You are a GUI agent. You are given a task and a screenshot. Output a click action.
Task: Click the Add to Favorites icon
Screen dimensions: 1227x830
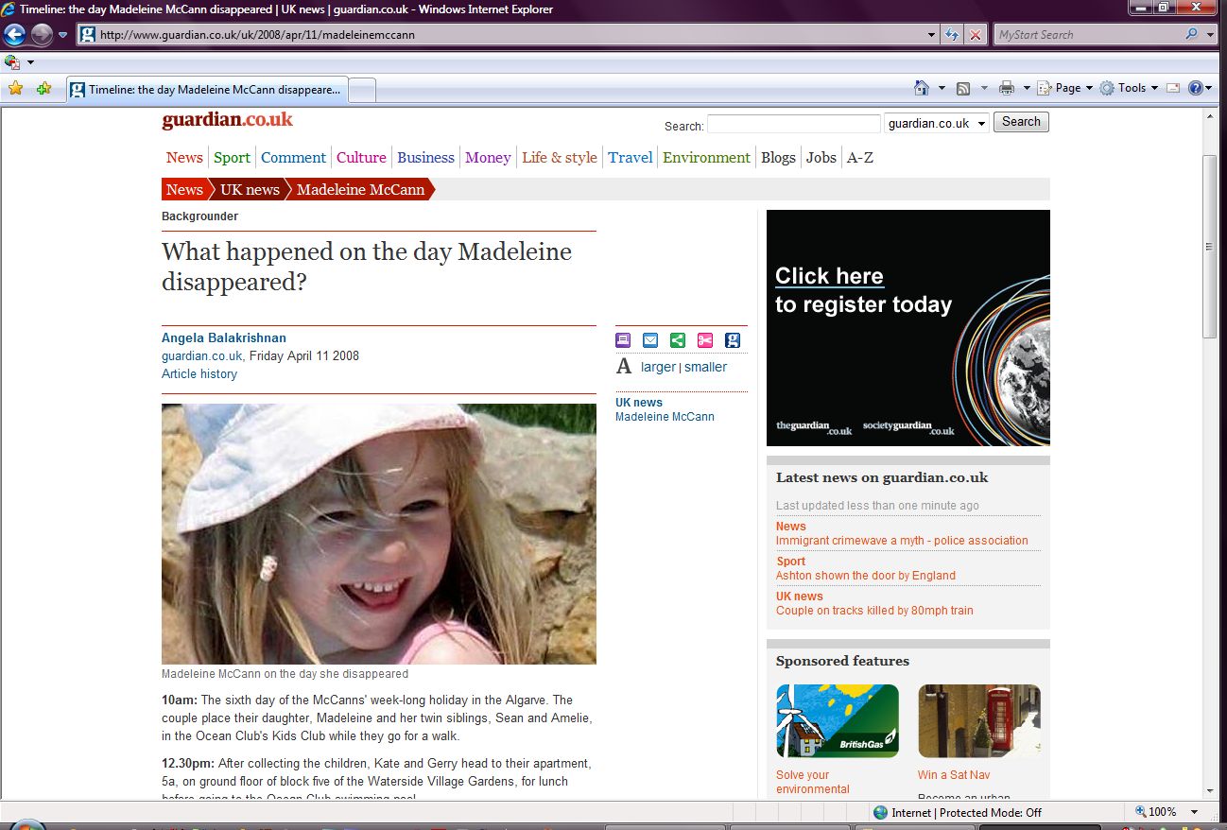[x=43, y=89]
